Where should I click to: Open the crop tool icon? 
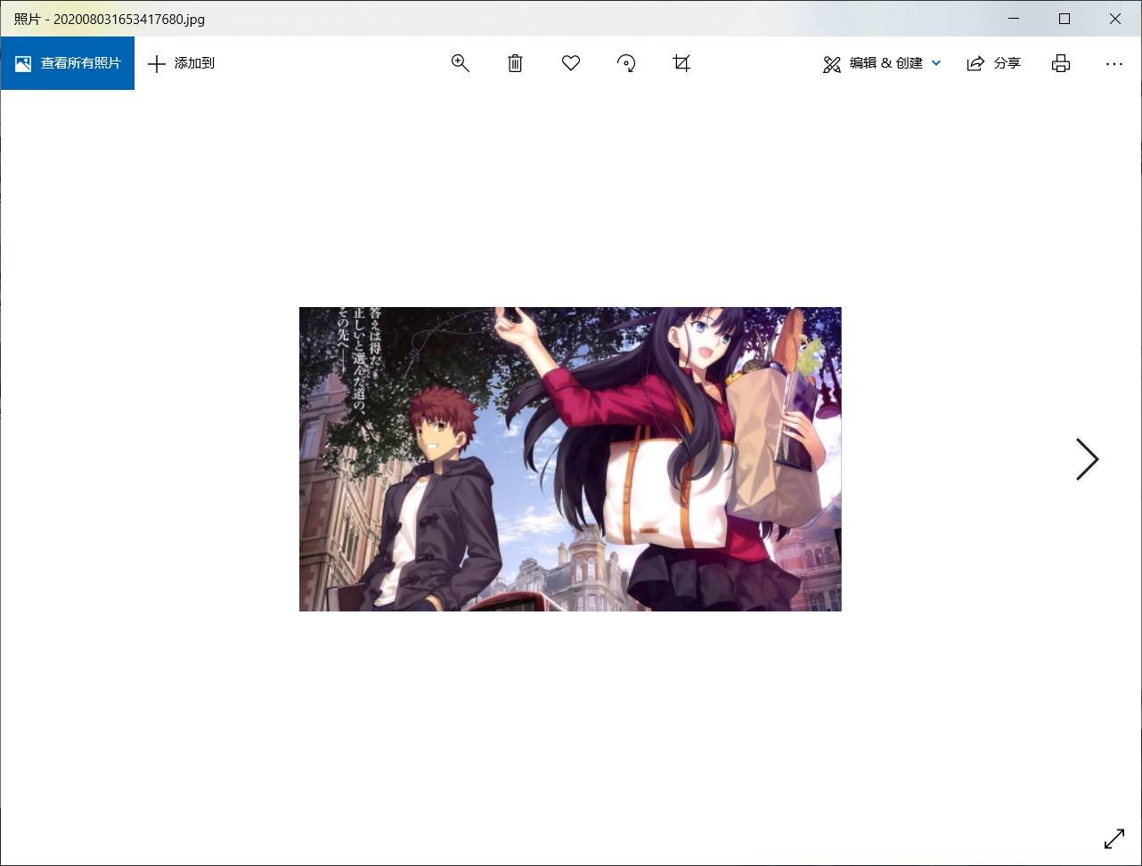click(x=681, y=63)
